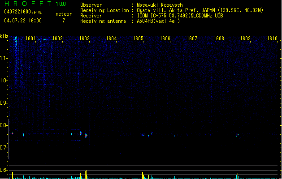Click the meteor echo just after 1603
The height and width of the screenshot is (179, 282).
coord(86,136)
